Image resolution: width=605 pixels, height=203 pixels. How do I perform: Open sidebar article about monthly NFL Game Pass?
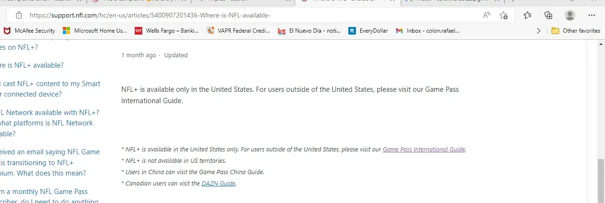click(49, 196)
